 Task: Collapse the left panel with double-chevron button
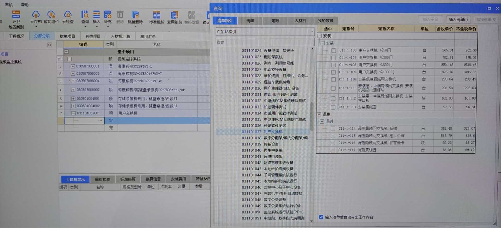(50, 45)
